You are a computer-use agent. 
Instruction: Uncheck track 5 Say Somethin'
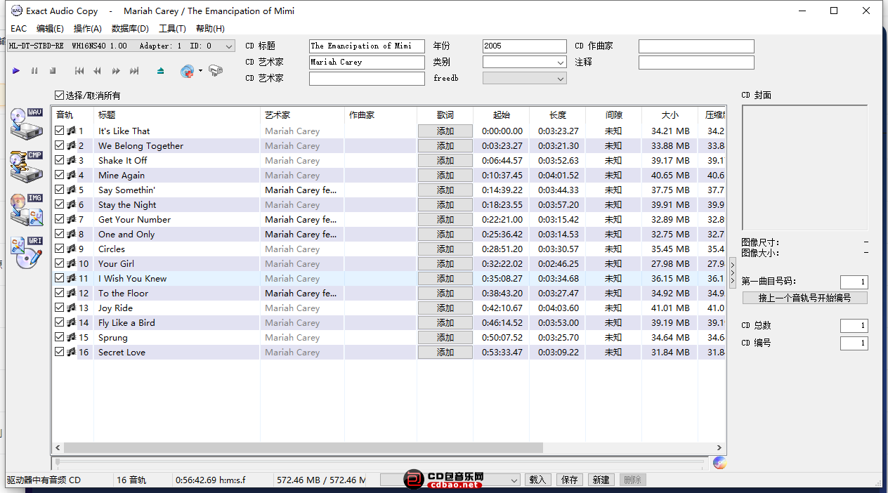(x=59, y=190)
